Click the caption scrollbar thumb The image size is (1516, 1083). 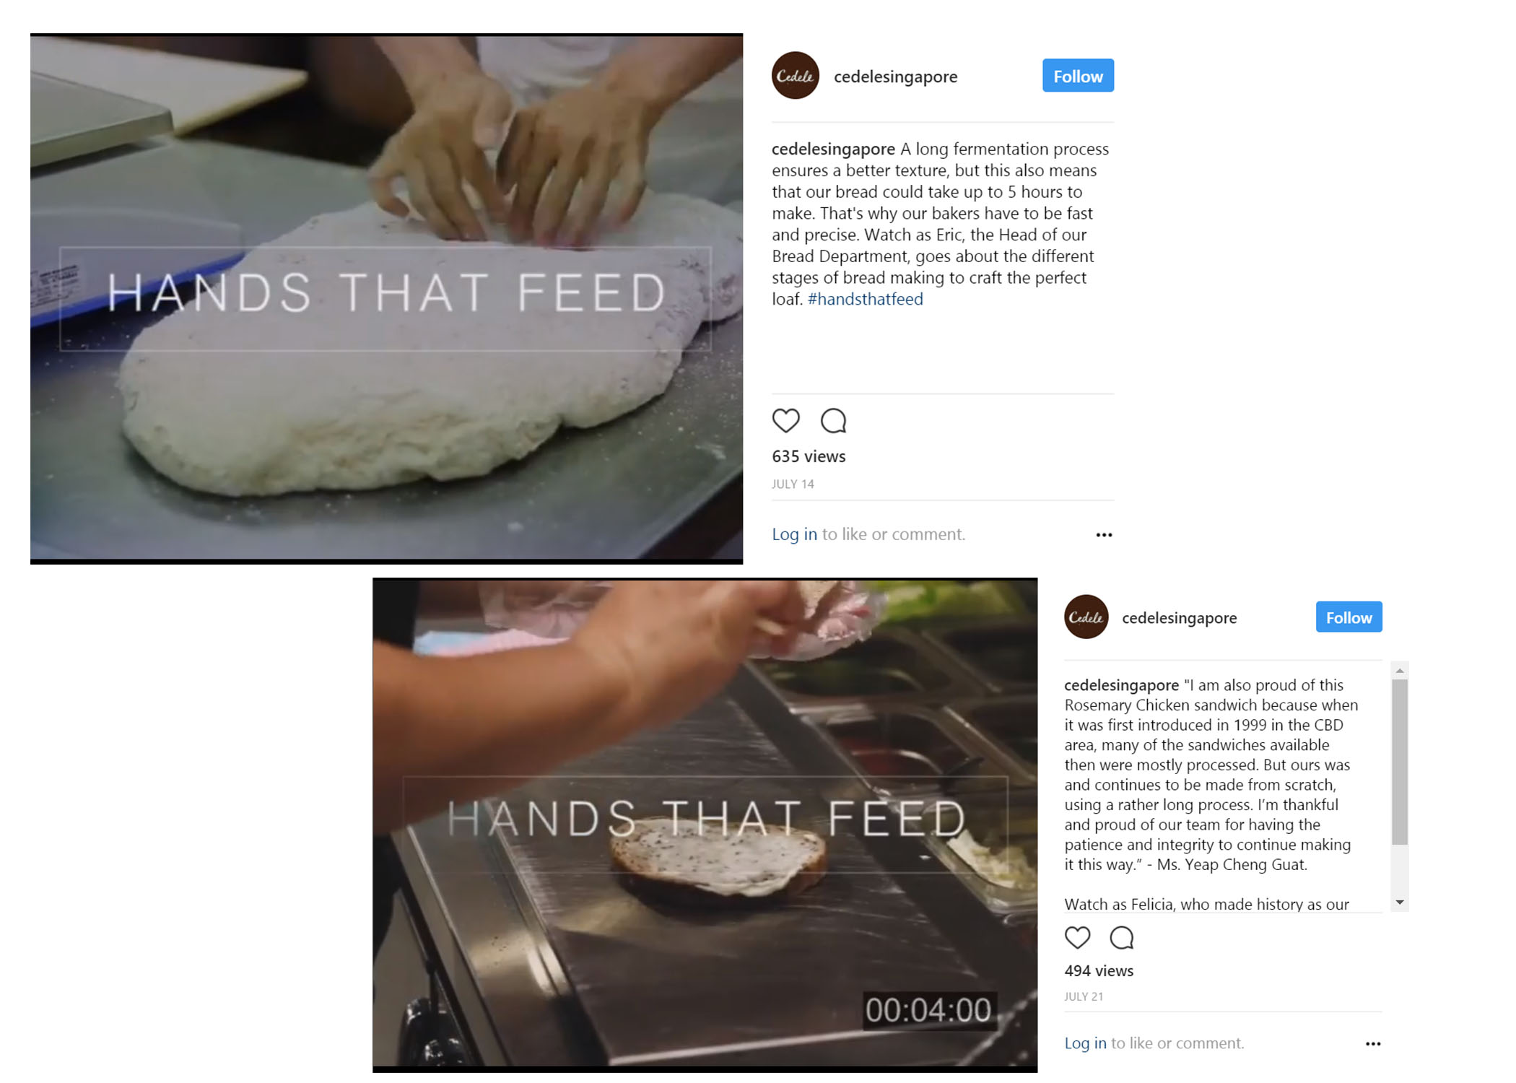(x=1400, y=762)
